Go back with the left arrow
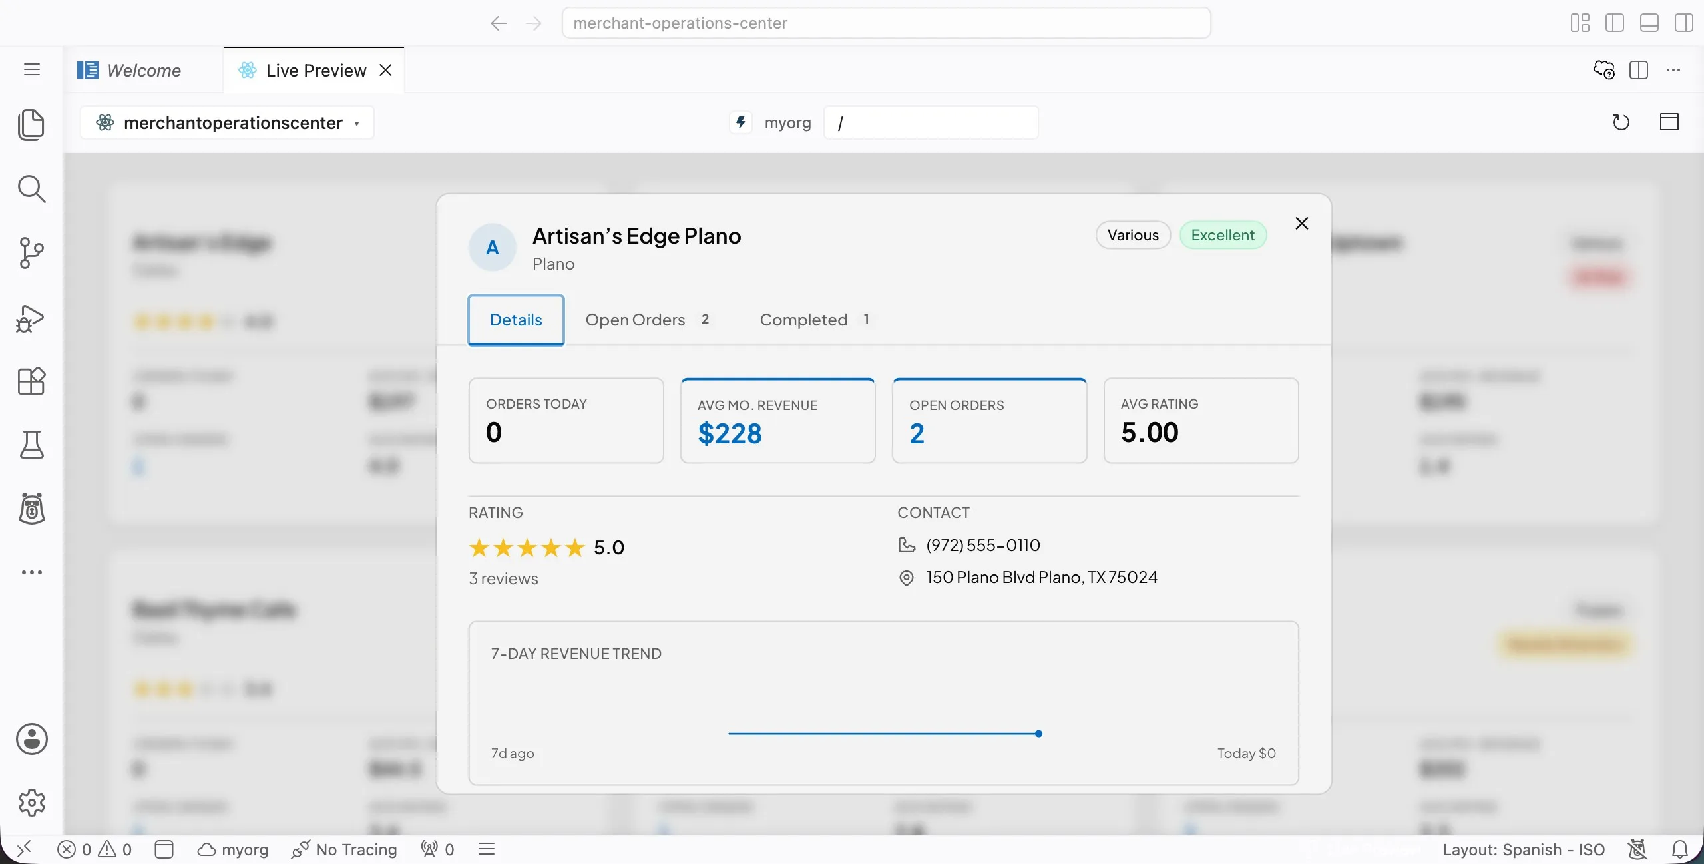 [x=499, y=23]
